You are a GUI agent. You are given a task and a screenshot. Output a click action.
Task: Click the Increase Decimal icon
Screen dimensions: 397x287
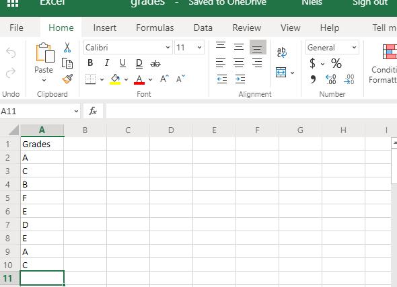pyautogui.click(x=330, y=79)
